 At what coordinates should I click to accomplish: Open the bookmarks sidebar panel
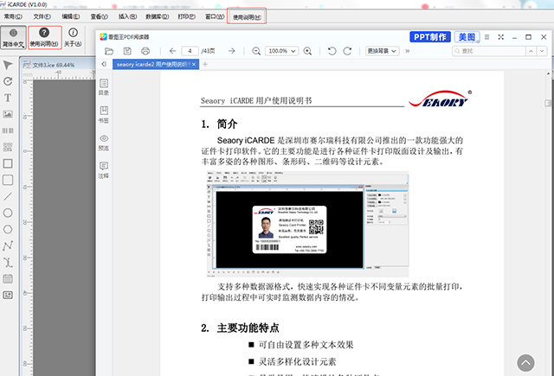click(104, 114)
